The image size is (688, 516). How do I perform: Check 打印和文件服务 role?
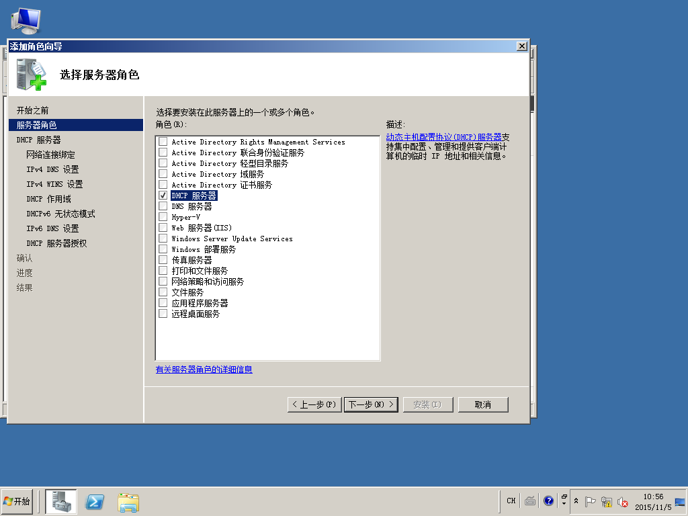click(x=163, y=271)
